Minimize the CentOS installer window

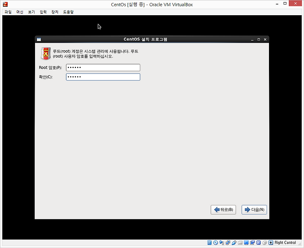252,40
